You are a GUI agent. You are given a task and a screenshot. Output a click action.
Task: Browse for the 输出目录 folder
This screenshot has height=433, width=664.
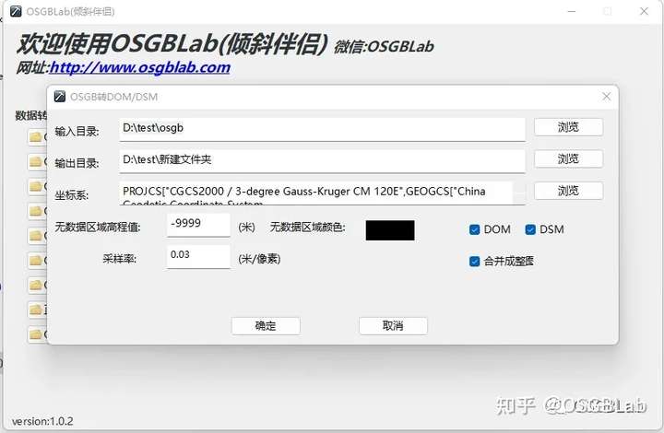568,159
